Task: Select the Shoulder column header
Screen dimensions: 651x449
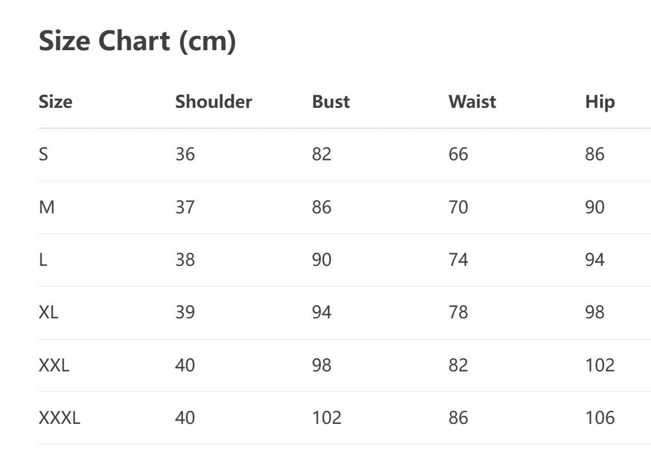Action: 213,102
